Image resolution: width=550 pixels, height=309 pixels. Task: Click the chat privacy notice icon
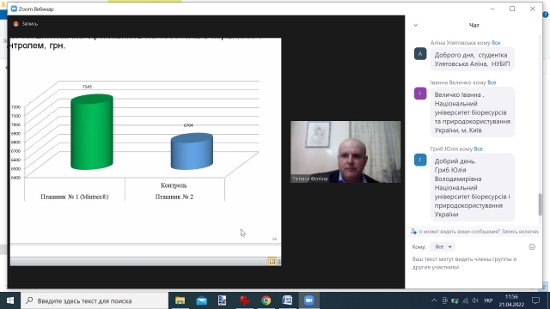click(413, 231)
